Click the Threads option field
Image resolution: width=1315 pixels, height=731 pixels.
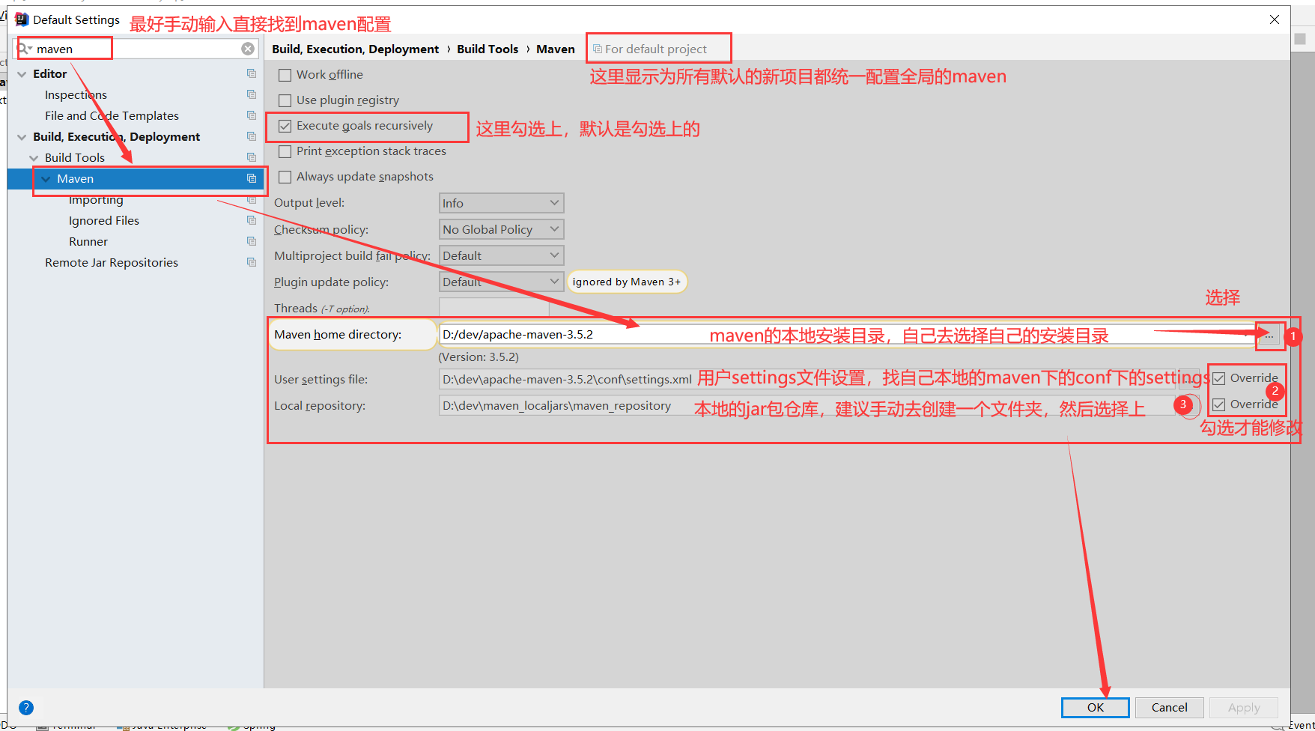pyautogui.click(x=493, y=308)
